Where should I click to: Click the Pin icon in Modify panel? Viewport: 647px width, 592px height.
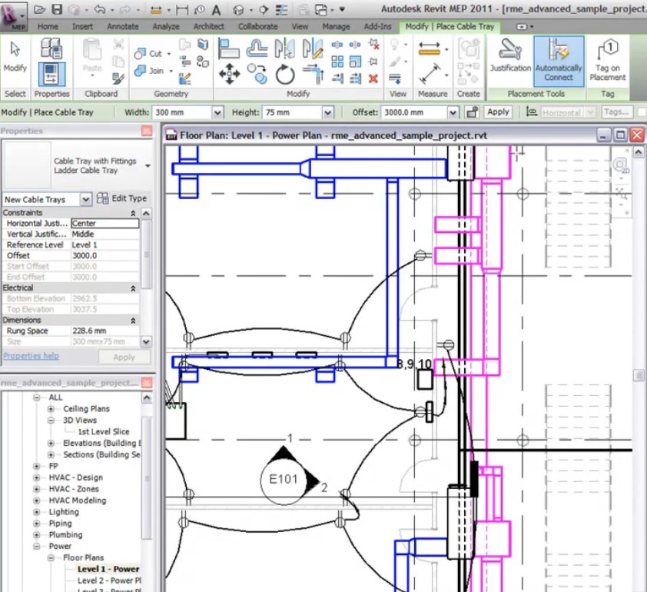click(x=373, y=62)
